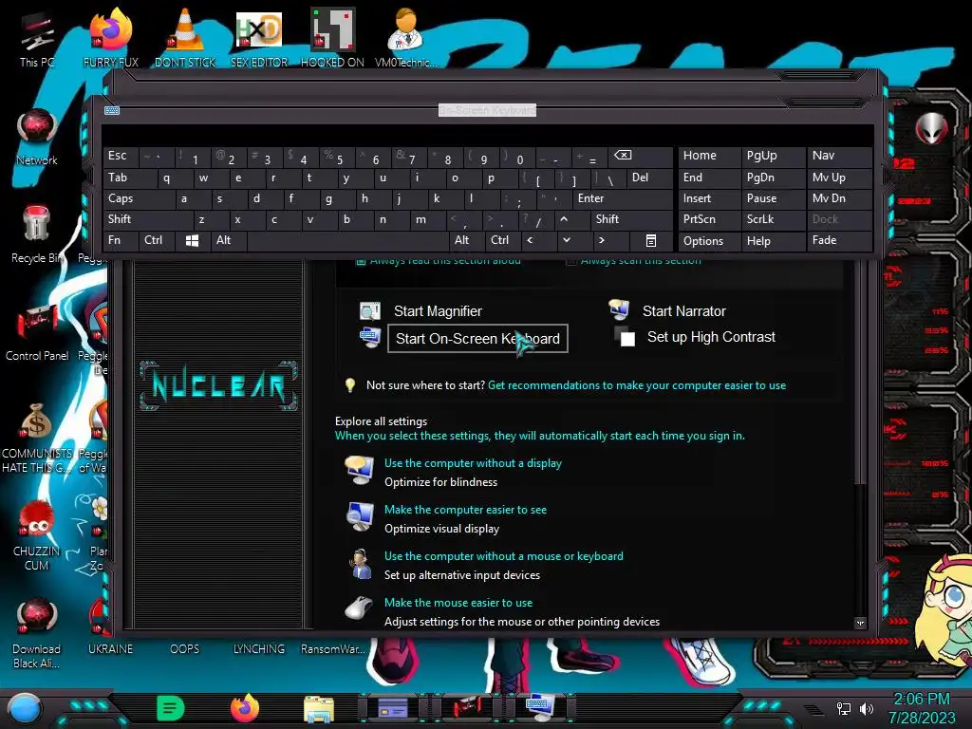The height and width of the screenshot is (729, 972).
Task: Select the This PC desktop icon
Action: [x=37, y=38]
